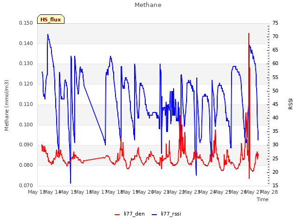297x223 pixels.
Task: Click the 50 RSSI axis value
Action: [x=275, y=91]
